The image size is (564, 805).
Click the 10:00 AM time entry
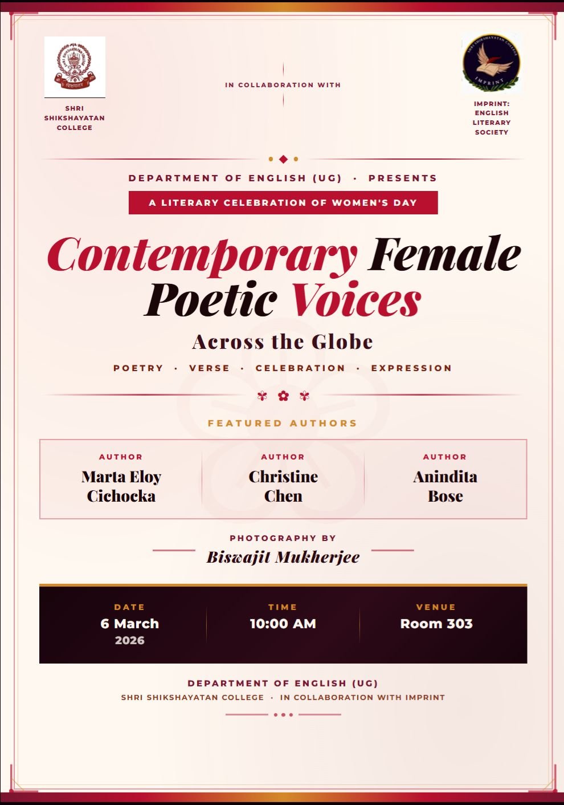(x=283, y=624)
